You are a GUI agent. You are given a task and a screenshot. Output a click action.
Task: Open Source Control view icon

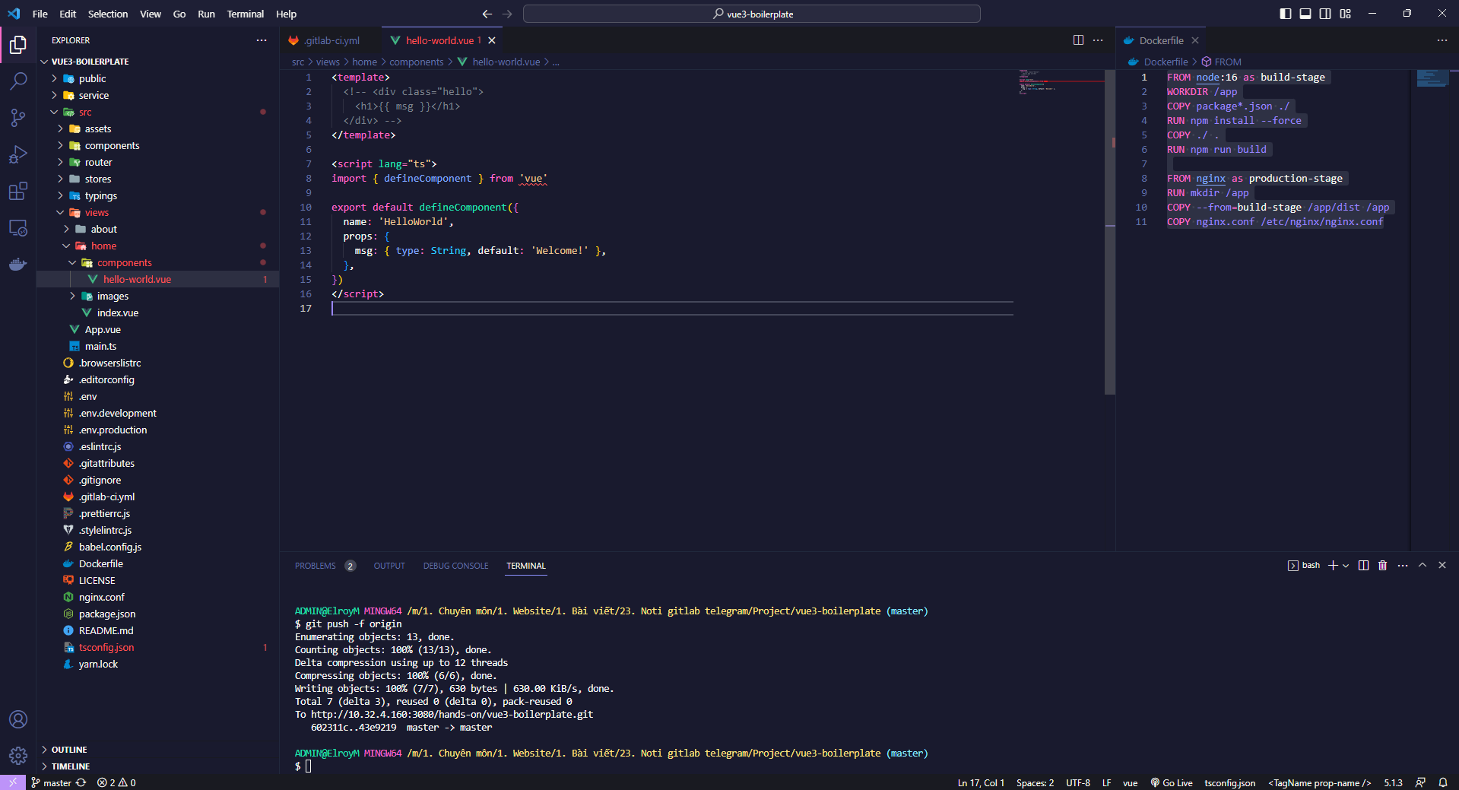[18, 118]
